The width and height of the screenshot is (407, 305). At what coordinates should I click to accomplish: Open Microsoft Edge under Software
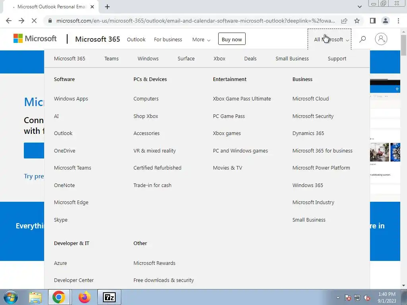coord(71,202)
